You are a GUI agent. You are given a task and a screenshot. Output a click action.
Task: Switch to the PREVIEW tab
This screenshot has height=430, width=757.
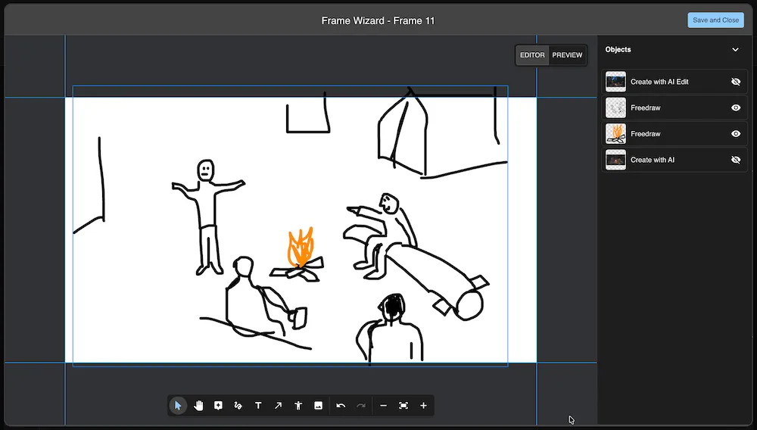[x=567, y=55]
